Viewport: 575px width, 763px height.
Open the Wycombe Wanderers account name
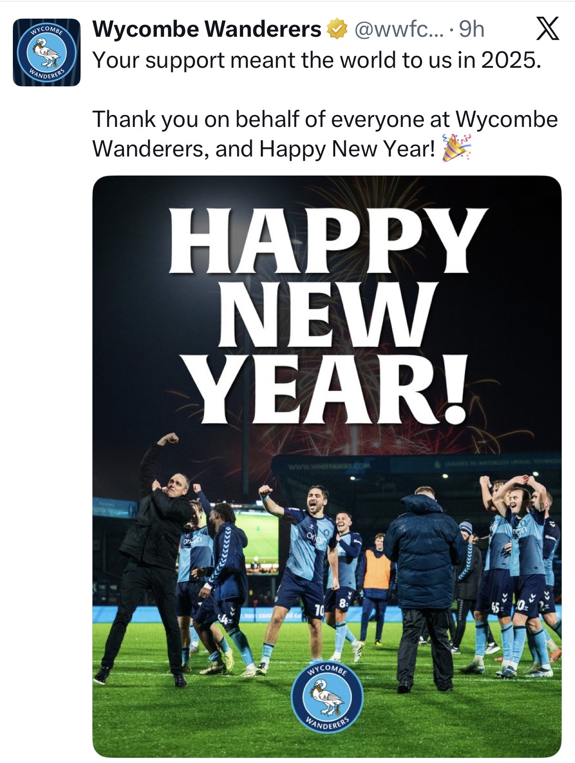click(x=207, y=30)
